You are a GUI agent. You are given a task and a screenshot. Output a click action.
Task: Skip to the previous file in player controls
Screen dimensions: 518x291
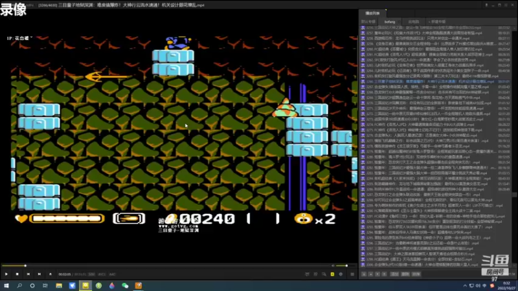coord(28,274)
